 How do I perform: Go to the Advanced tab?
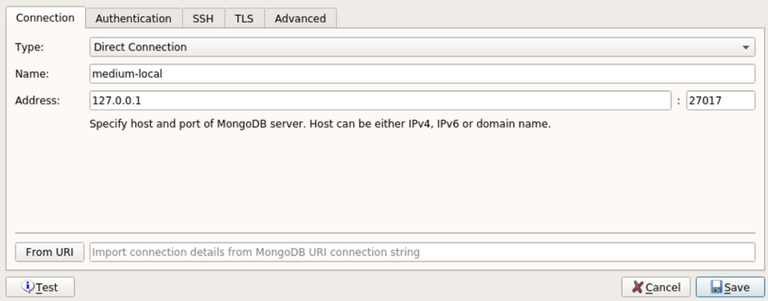[x=300, y=19]
